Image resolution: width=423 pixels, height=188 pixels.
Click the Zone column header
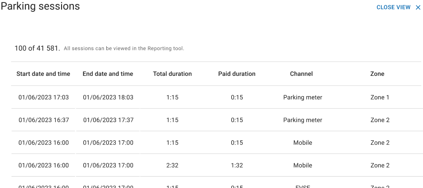pyautogui.click(x=377, y=74)
